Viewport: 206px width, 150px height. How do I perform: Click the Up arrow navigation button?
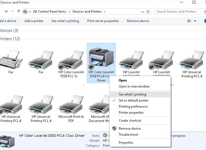(19, 12)
